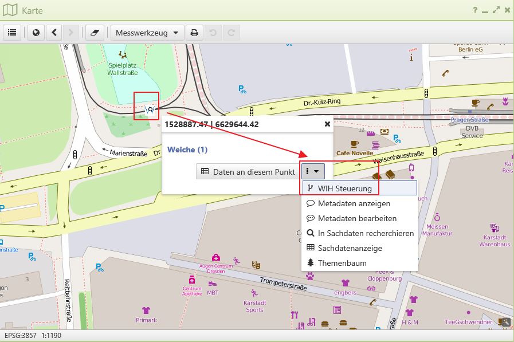Go back to previous map view

53,33
